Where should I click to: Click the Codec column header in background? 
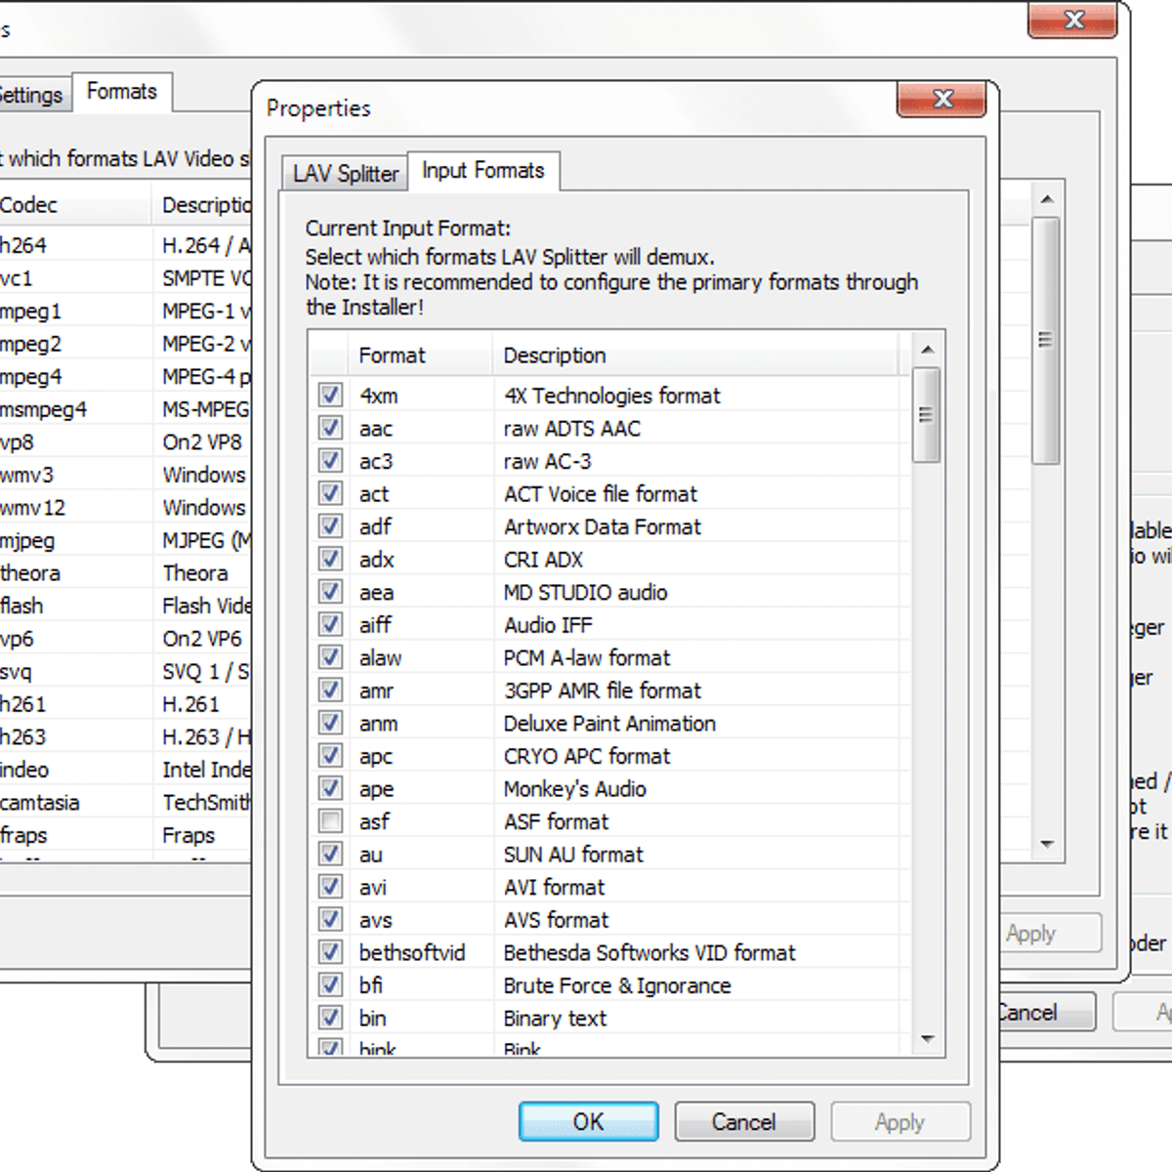74,206
